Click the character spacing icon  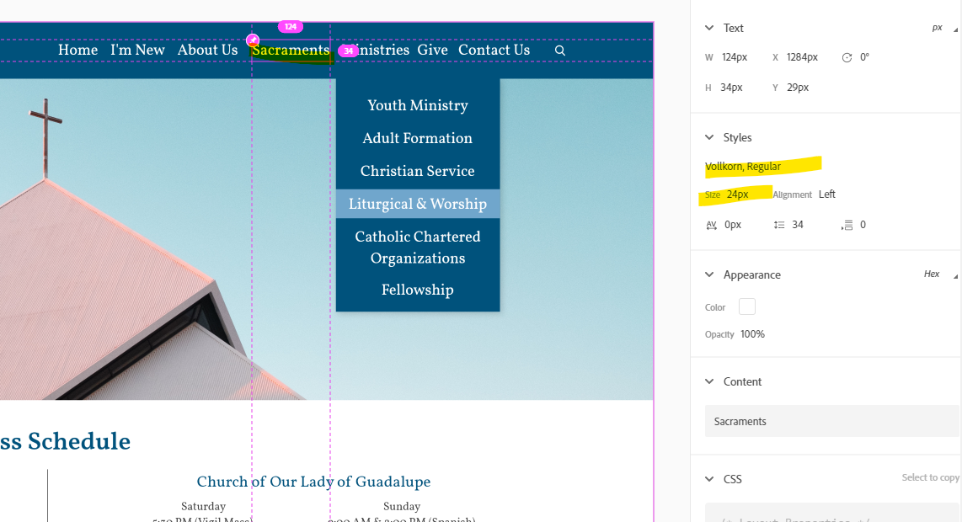tap(712, 225)
